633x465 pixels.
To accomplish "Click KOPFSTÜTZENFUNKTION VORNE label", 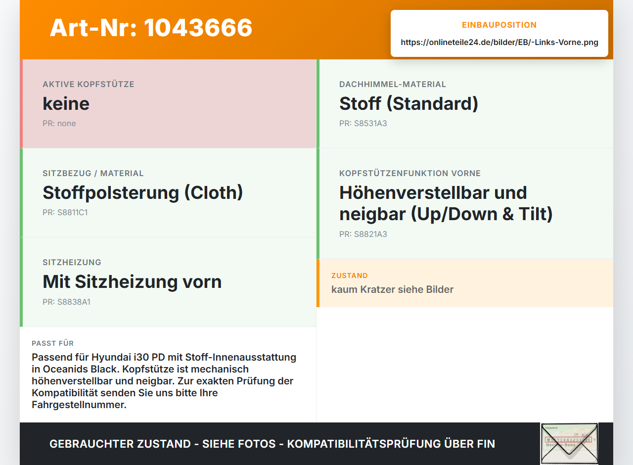I will 410,173.
